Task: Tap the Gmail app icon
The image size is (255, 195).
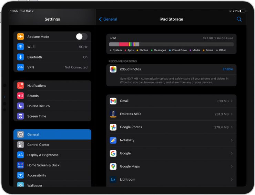Action: [x=113, y=101]
